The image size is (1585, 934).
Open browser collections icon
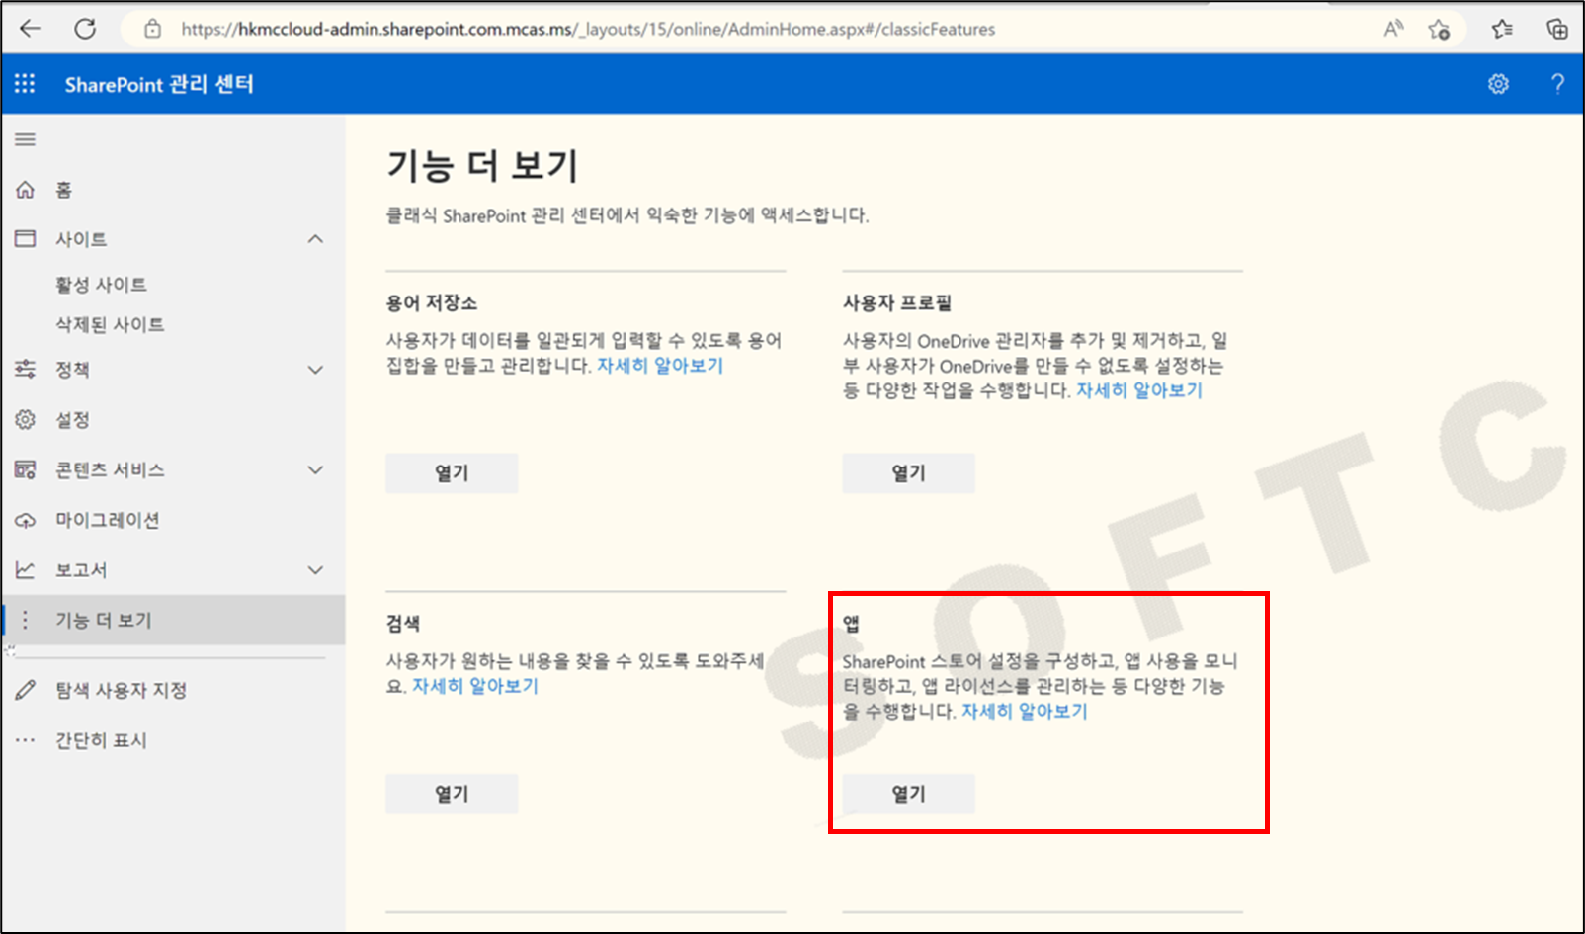coord(1556,29)
